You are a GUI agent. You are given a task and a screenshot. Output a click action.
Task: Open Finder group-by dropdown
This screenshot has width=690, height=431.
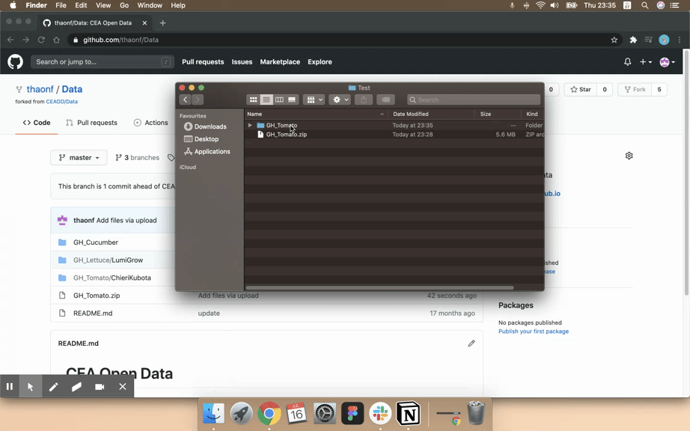(x=314, y=100)
